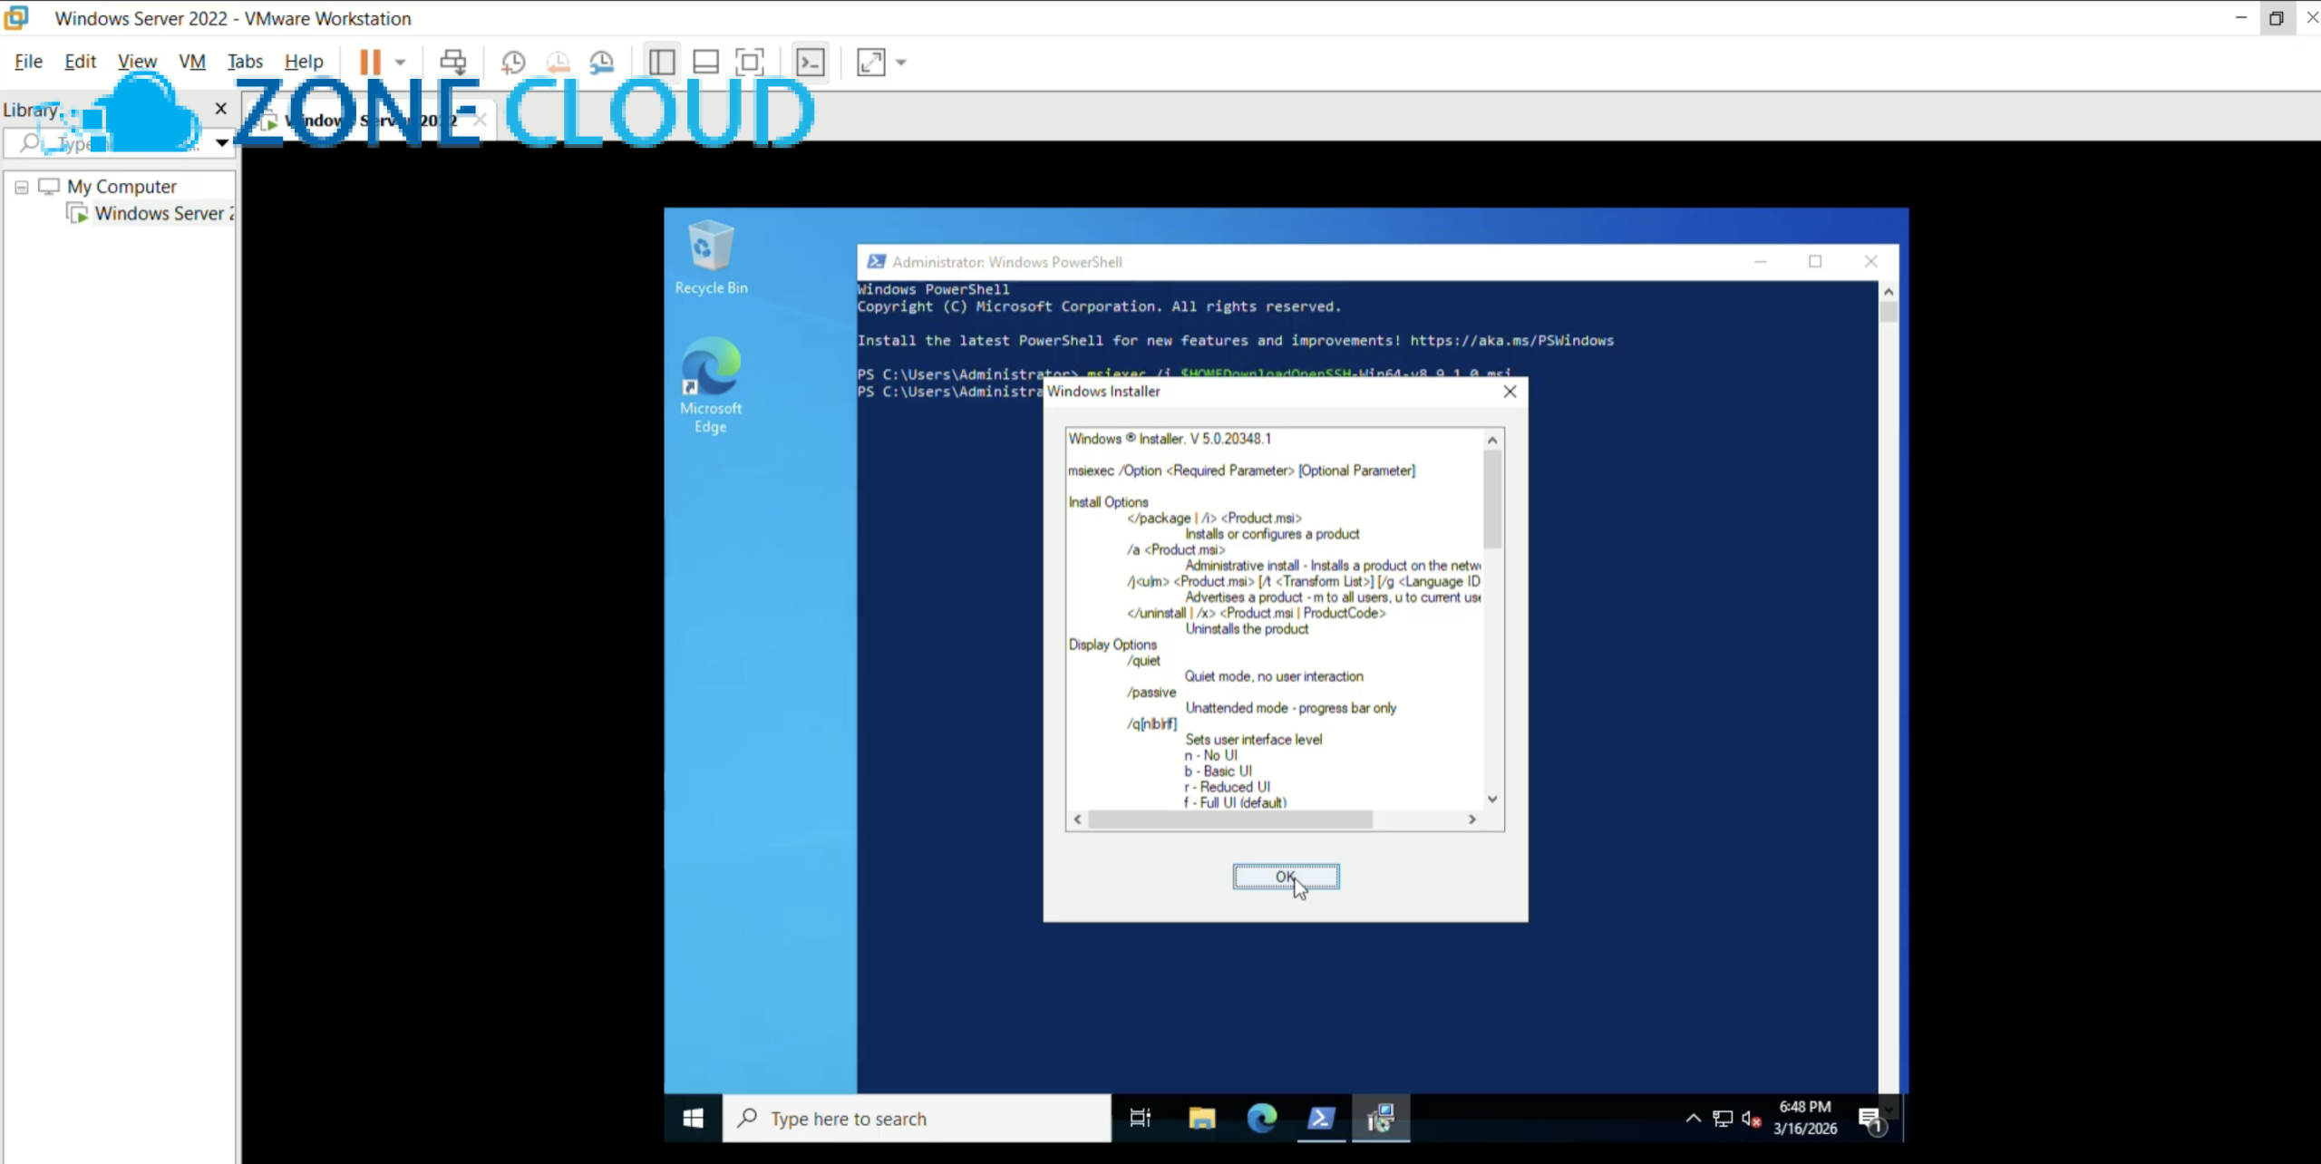Click the PowerShell window scroll up arrow
The image size is (2321, 1164).
pos(1889,292)
